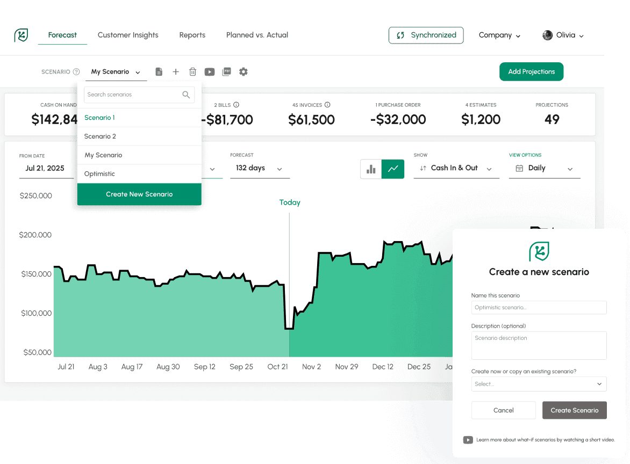Click the Name this scenario input field
This screenshot has width=630, height=464.
(539, 308)
